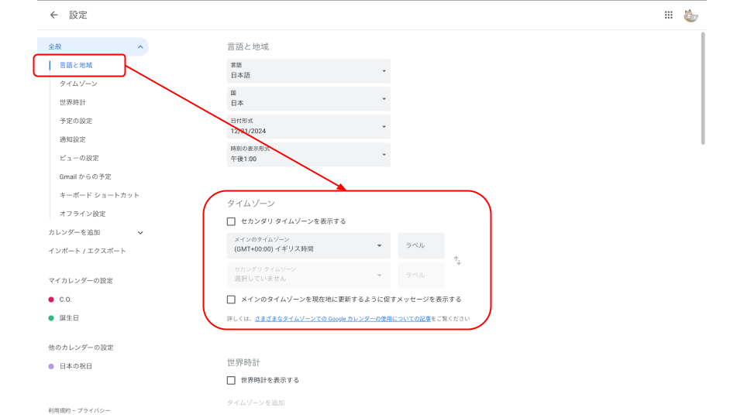The width and height of the screenshot is (744, 418).
Task: Open the account profile avatar
Action: tap(691, 15)
